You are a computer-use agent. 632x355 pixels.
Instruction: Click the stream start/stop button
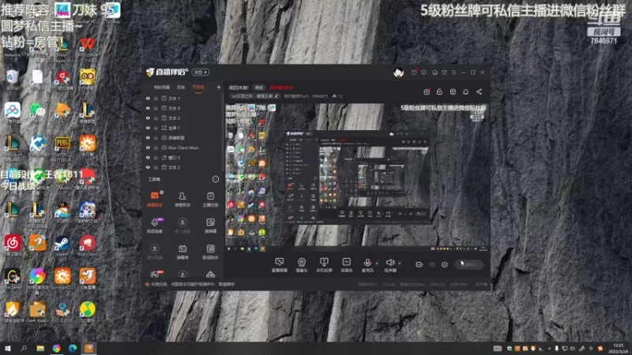point(469,264)
